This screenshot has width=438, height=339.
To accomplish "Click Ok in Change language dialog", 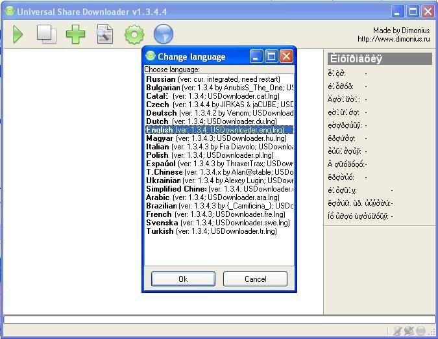I will tap(183, 279).
